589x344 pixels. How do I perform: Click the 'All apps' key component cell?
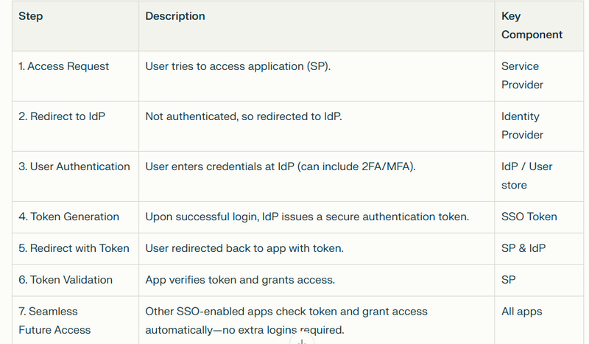point(539,320)
